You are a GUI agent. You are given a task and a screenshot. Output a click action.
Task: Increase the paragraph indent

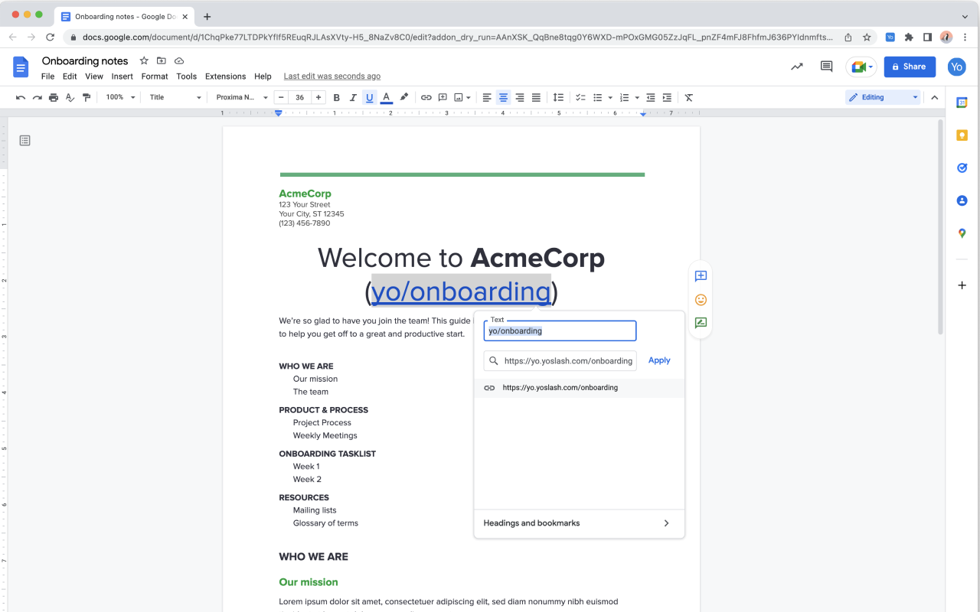(667, 97)
